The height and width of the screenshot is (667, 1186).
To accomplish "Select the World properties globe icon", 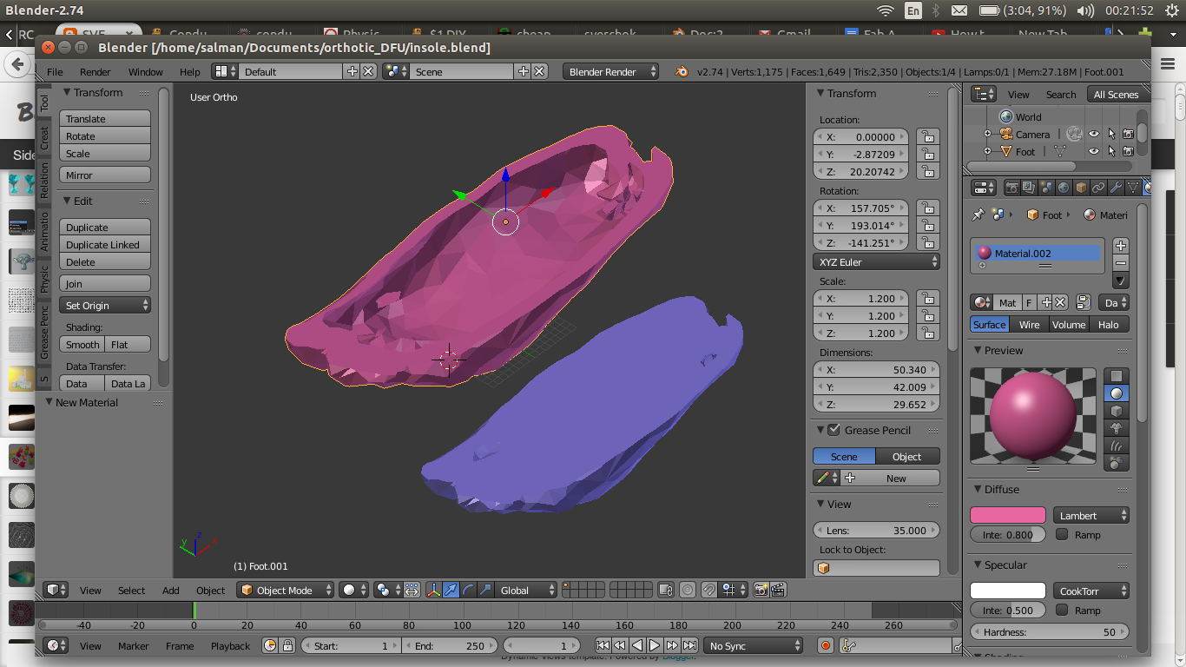I will 1063,188.
